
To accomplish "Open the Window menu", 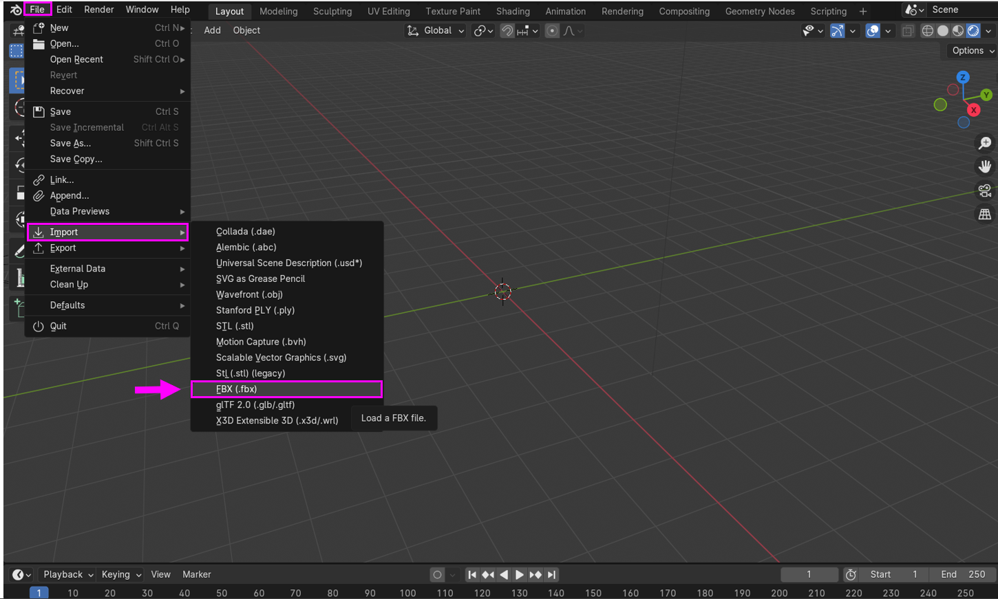I will [x=142, y=10].
